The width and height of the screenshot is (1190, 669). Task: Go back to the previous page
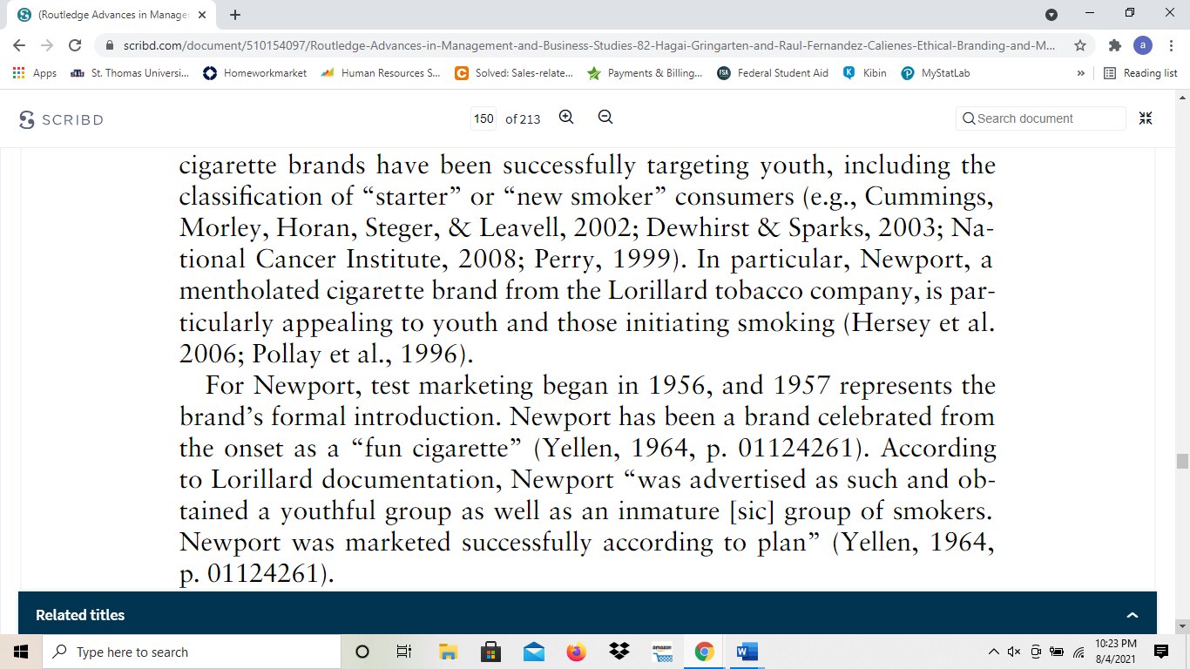(19, 45)
